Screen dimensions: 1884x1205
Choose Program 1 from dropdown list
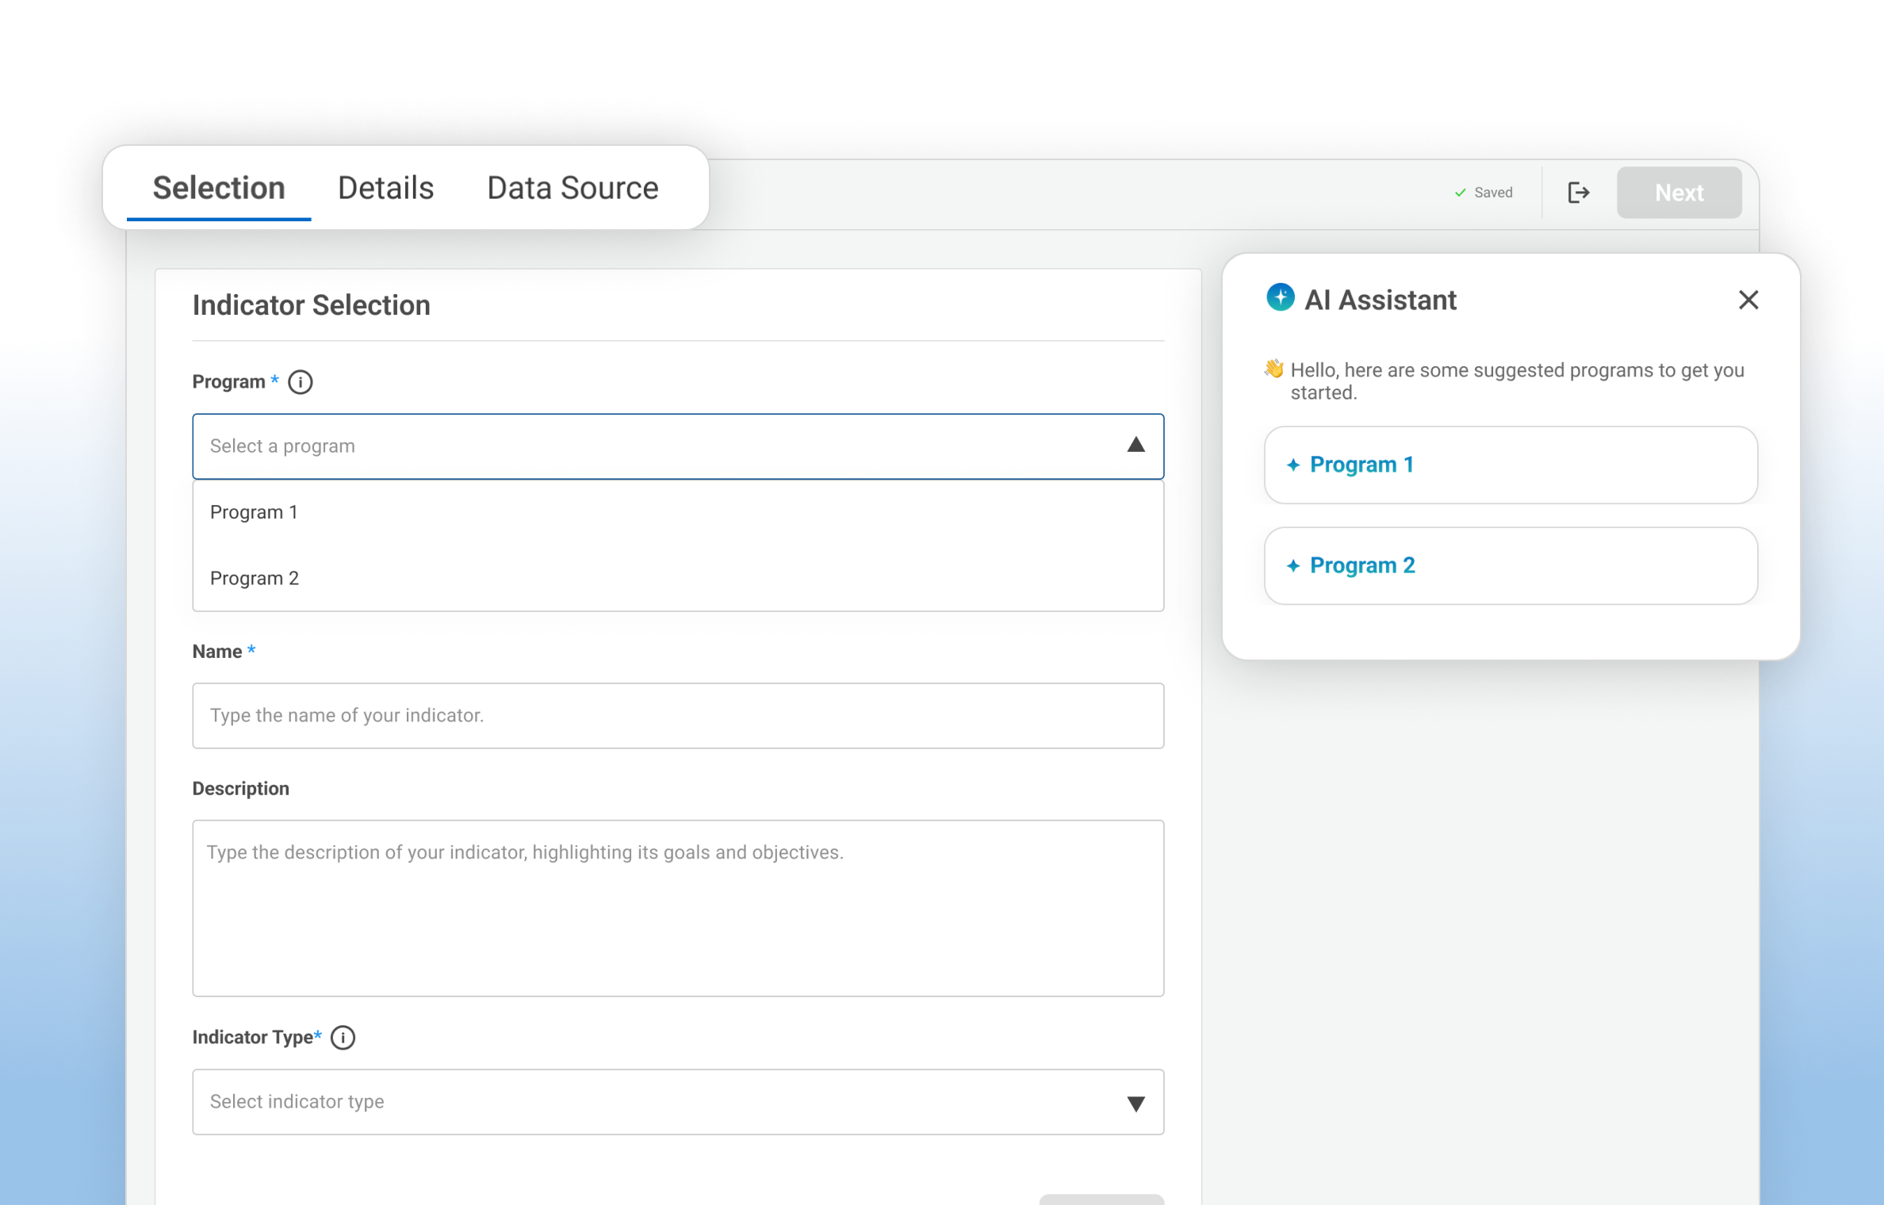click(254, 513)
